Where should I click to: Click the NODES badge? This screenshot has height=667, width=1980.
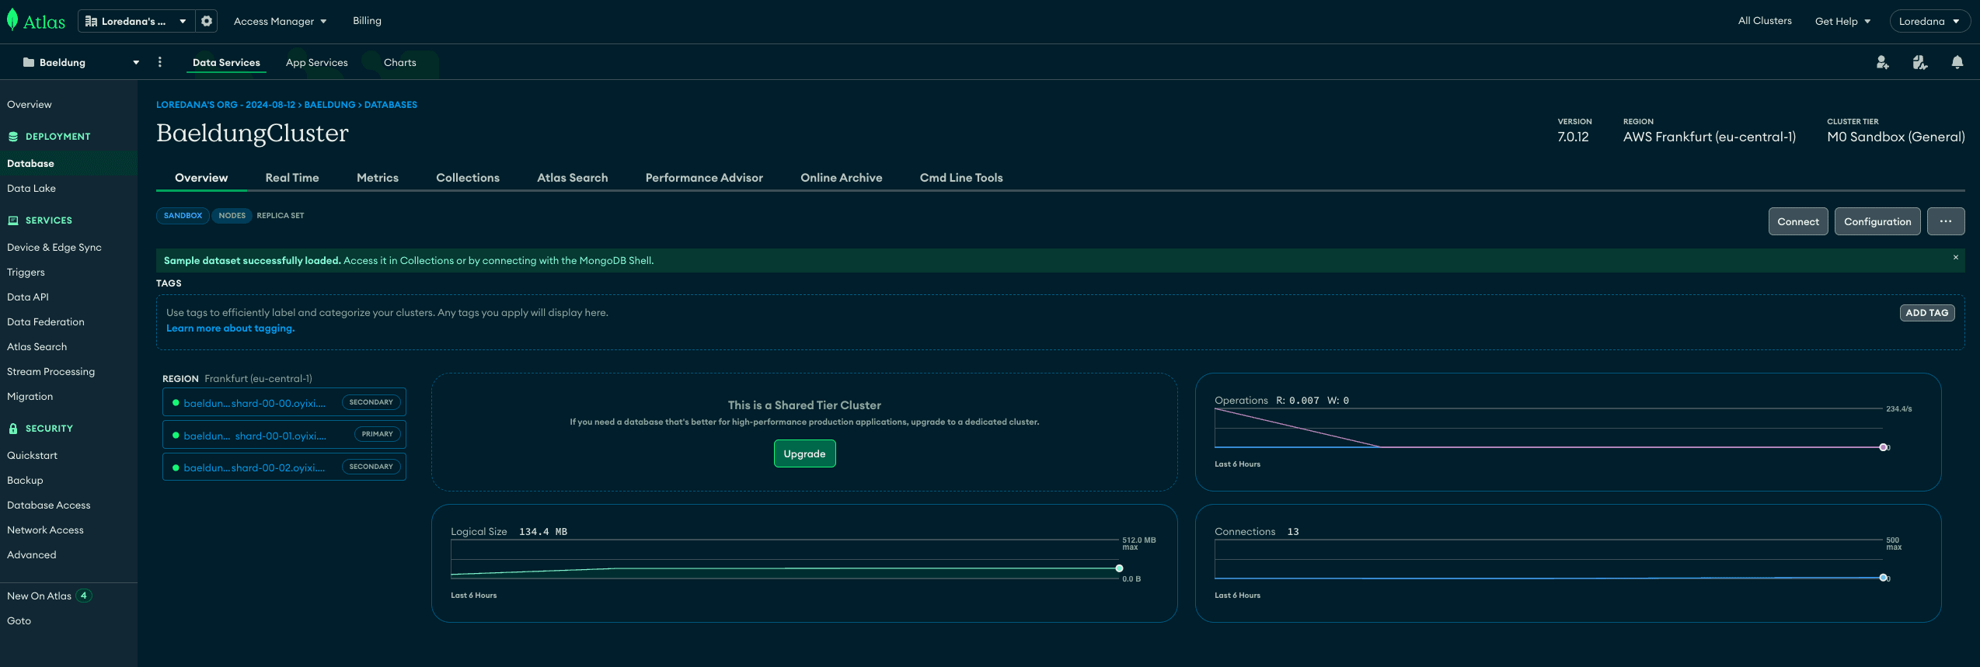click(x=232, y=216)
